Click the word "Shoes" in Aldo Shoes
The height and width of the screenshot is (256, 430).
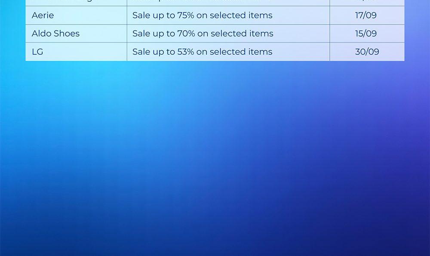coord(67,34)
